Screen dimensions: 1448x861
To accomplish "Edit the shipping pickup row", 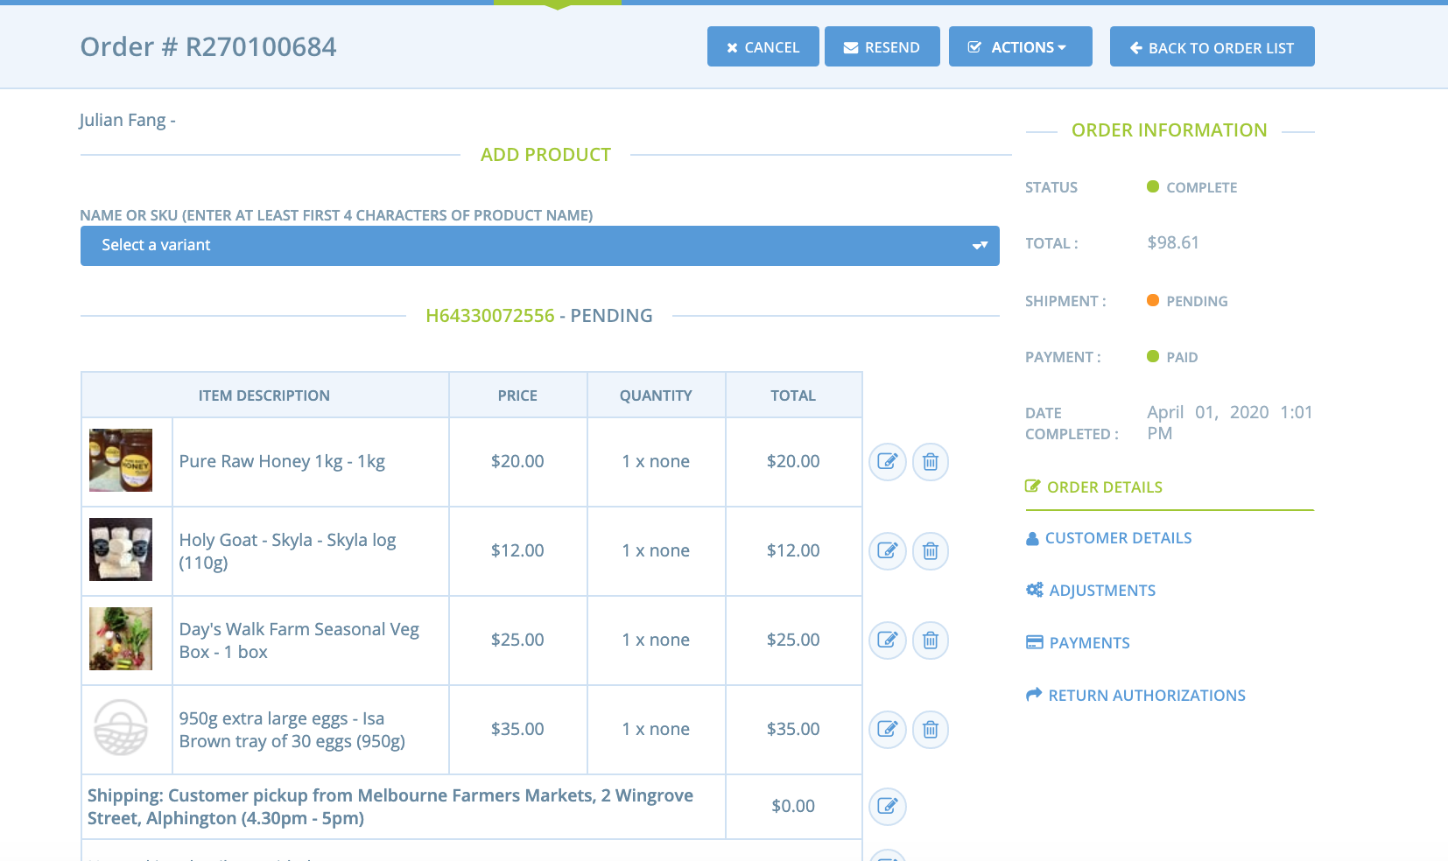I will (x=887, y=806).
